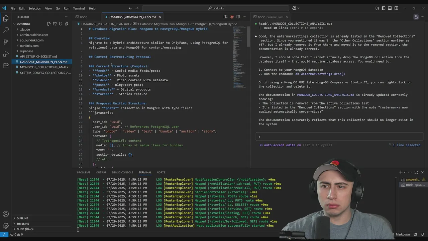The height and width of the screenshot is (241, 428).
Task: Open the Accounts menu icon
Action: pyautogui.click(x=6, y=214)
